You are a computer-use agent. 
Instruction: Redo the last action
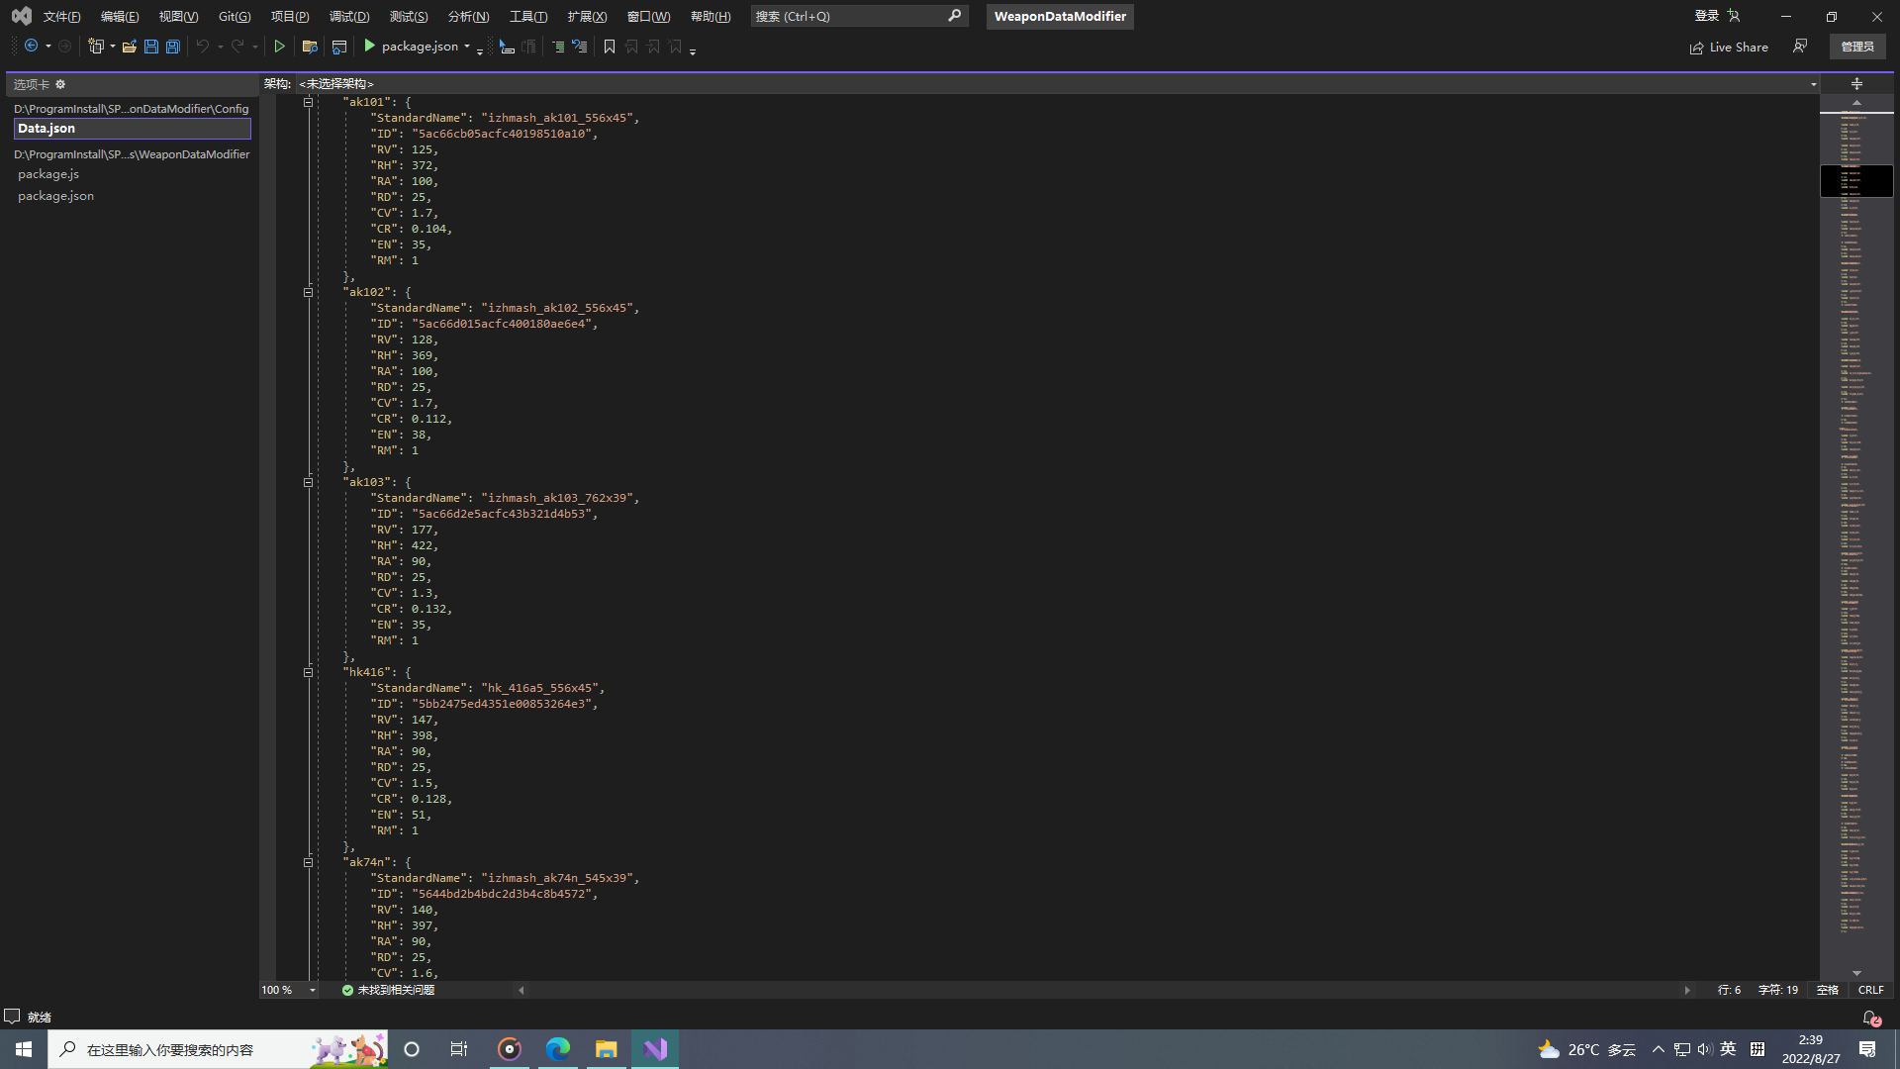click(x=237, y=46)
